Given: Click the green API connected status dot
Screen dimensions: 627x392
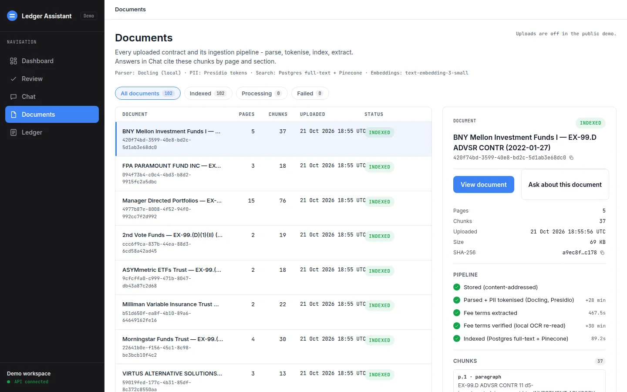Looking at the screenshot, I should tap(9, 382).
